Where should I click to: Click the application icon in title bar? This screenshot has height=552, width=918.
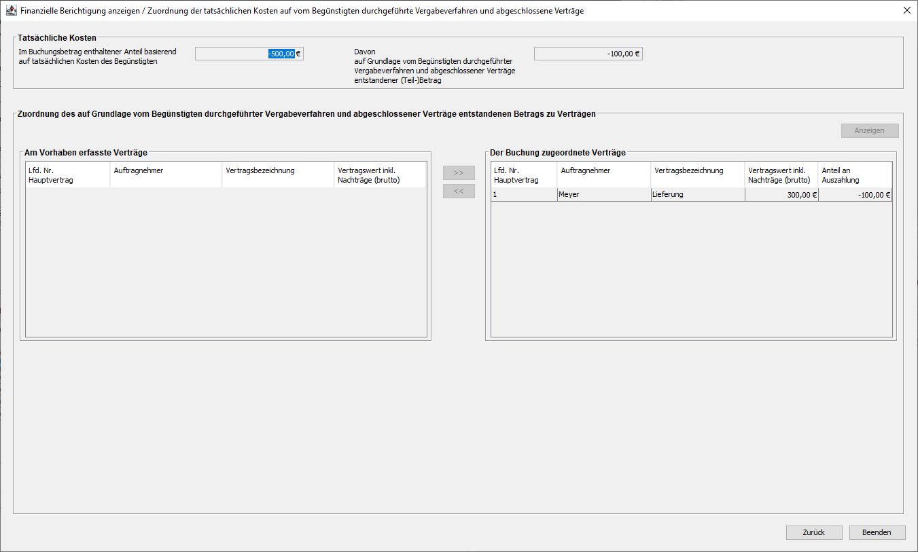click(x=11, y=11)
